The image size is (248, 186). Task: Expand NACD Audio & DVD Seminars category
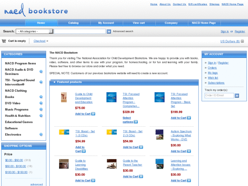click(41, 72)
